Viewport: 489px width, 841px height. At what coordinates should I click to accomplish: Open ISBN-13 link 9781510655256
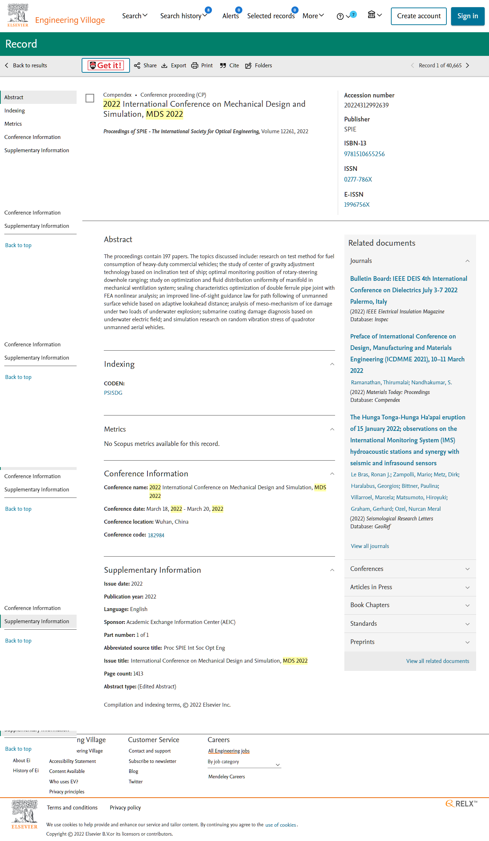[364, 154]
